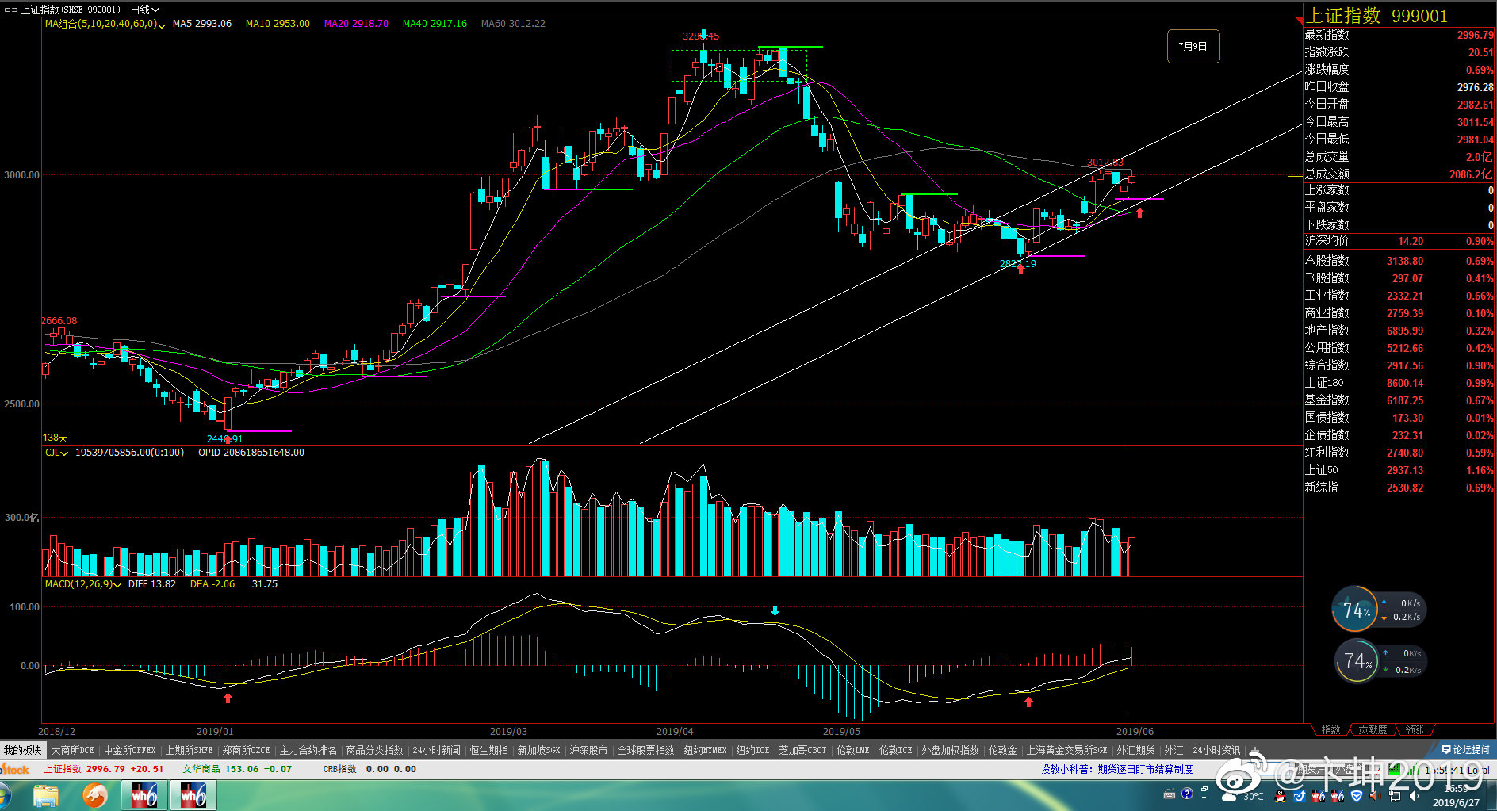The image size is (1497, 811).
Task: Select the 上证180 row
Action: pos(1399,383)
